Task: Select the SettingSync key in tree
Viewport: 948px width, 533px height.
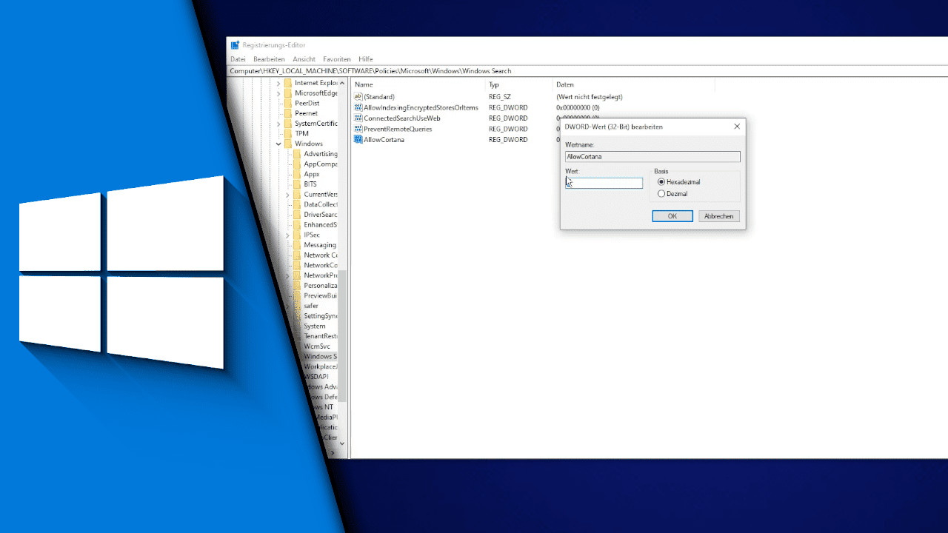Action: (321, 316)
